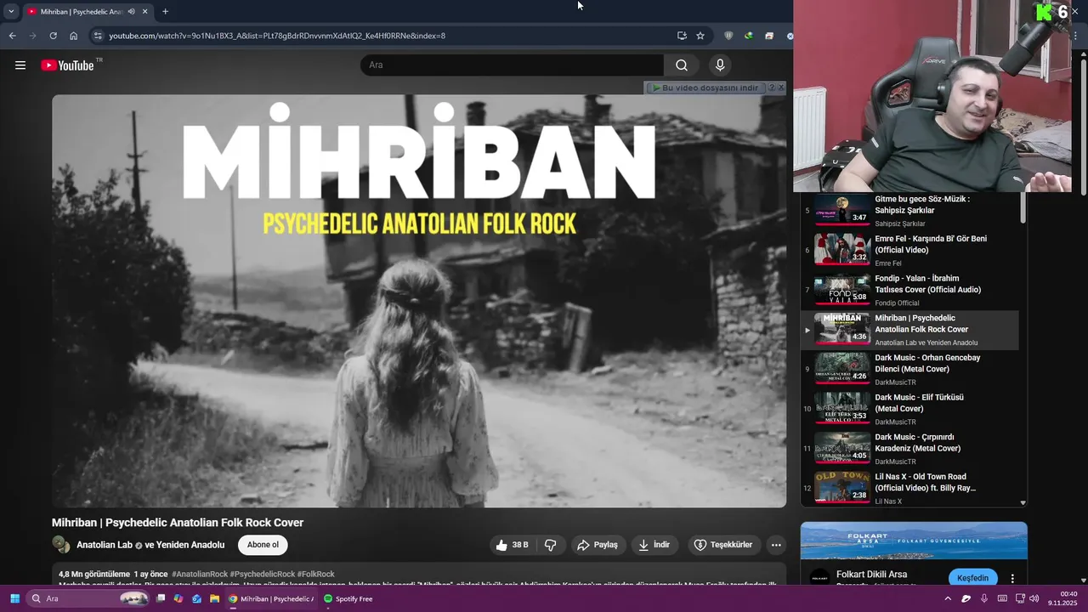Mute the tab via its speaker icon
The width and height of the screenshot is (1088, 612).
(x=131, y=12)
